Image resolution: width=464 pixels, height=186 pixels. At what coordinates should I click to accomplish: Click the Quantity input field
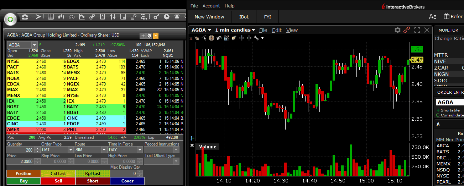tap(21, 150)
